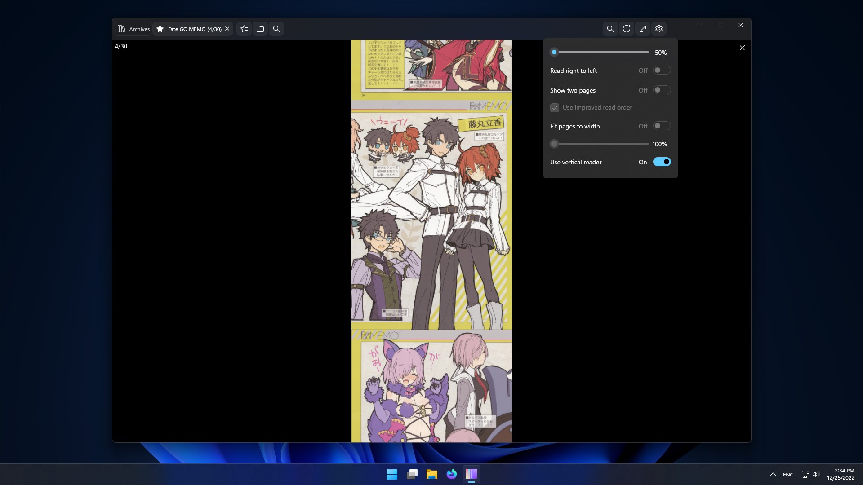Viewport: 863px width, 485px height.
Task: Click the 4/30 page counter
Action: pos(121,46)
